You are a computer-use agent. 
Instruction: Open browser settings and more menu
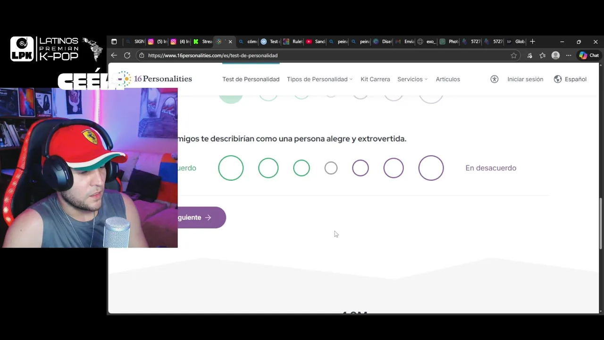tap(569, 55)
